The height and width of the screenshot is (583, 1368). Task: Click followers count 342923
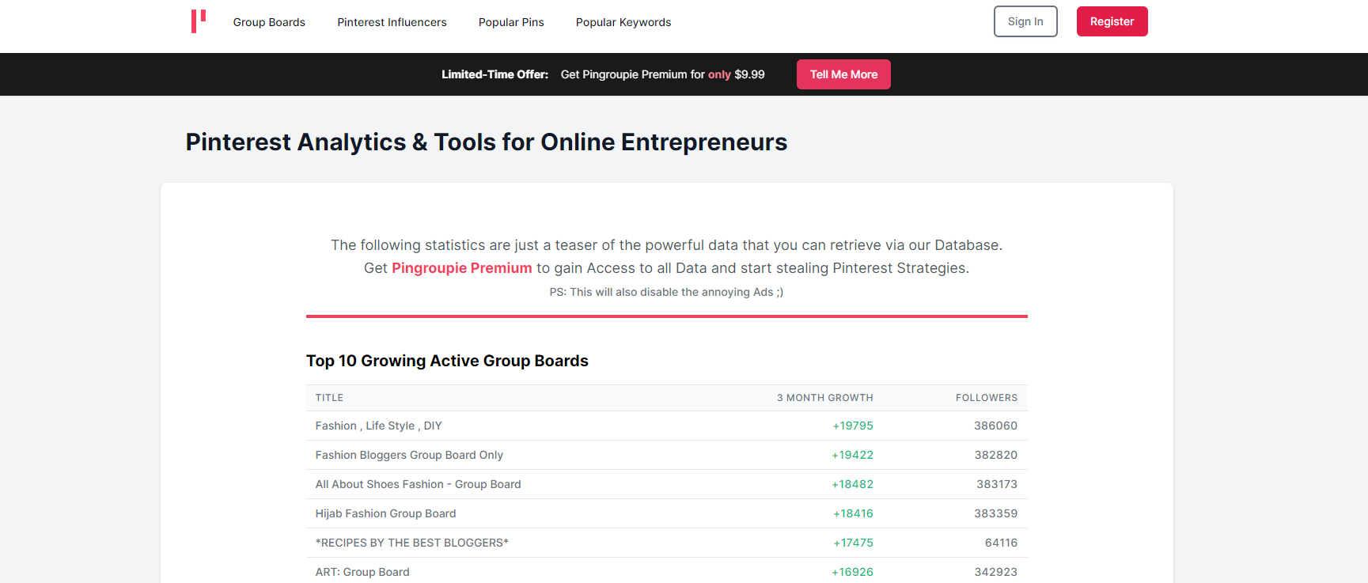[x=995, y=572]
